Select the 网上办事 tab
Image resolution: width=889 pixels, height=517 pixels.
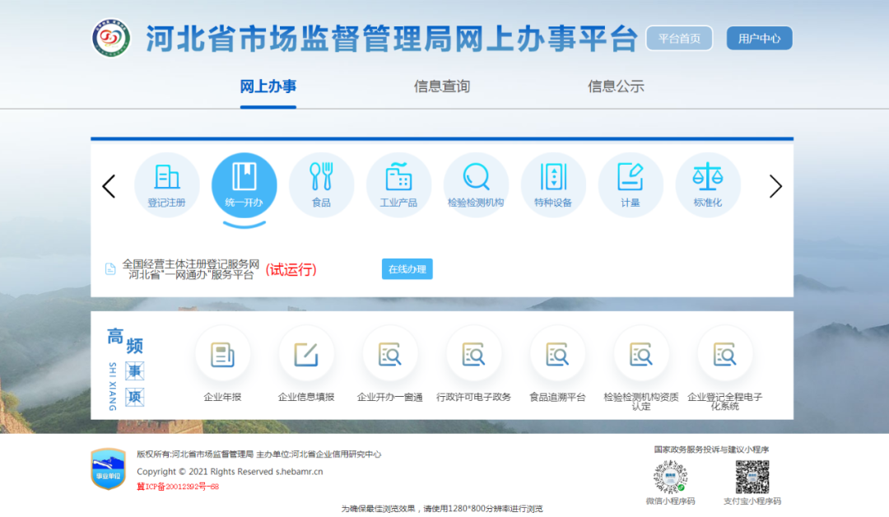pos(268,86)
